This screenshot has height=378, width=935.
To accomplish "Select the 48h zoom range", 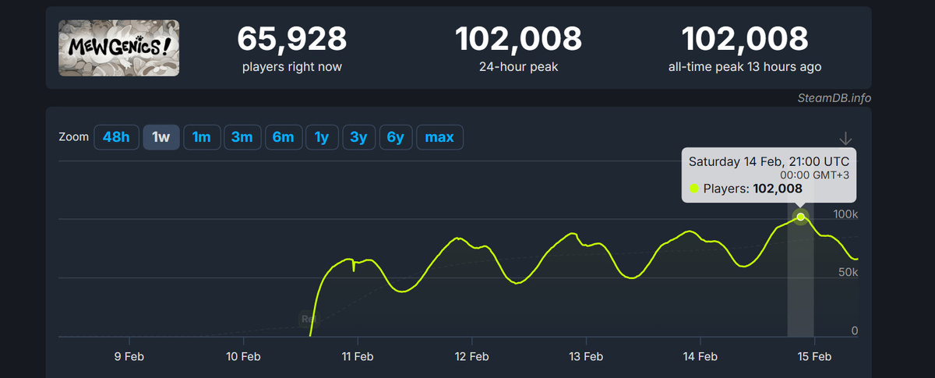I will pos(116,137).
